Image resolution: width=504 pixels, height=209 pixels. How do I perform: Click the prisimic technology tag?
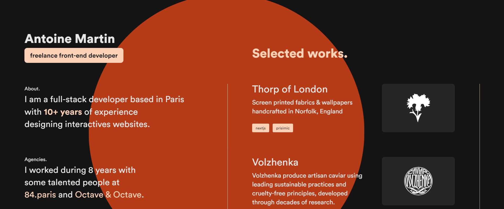click(x=283, y=128)
